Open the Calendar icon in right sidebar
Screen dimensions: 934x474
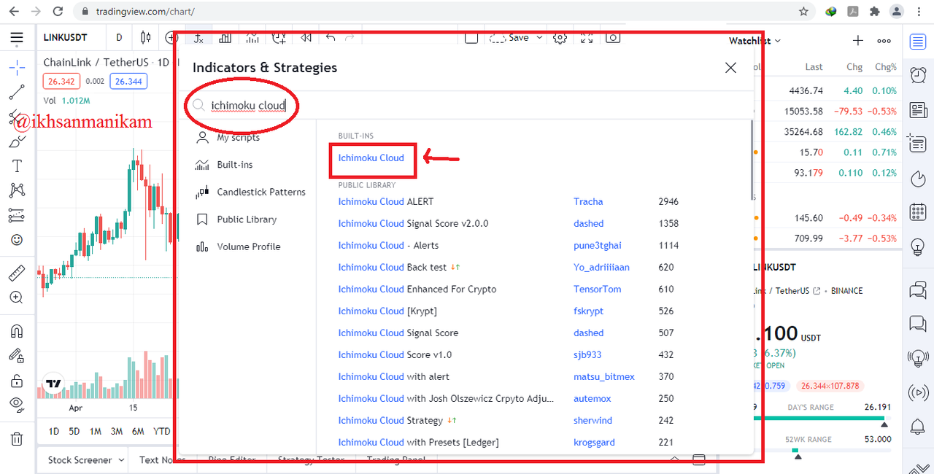click(x=918, y=213)
